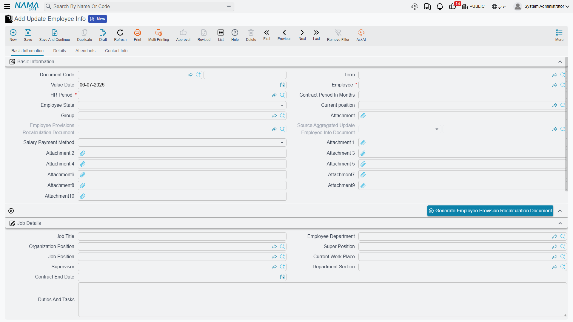
Task: Open the List view
Action: (x=221, y=35)
